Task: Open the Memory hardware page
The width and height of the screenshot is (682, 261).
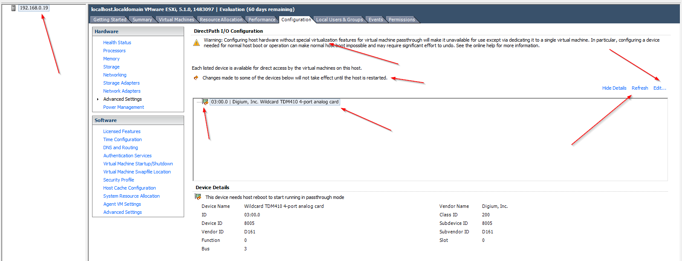Action: (x=111, y=59)
